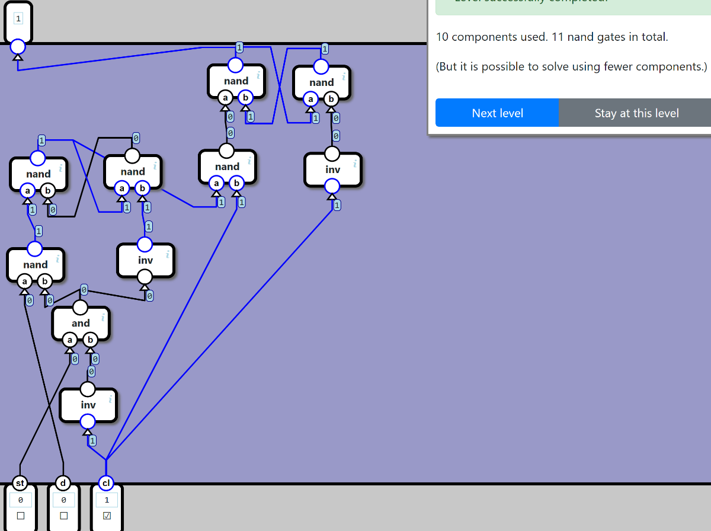This screenshot has width=711, height=531.
Task: Open info icon on the nand fed by st input
Action: [x=58, y=258]
